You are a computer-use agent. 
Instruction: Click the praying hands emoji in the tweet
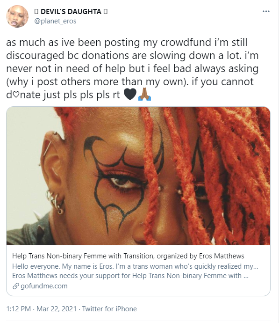[144, 95]
